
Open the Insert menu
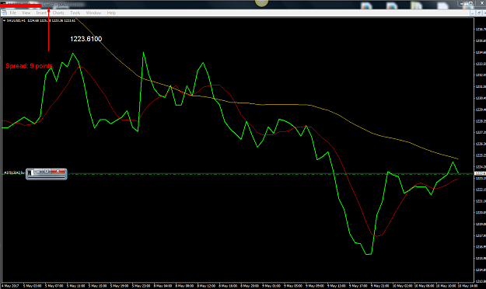(41, 13)
